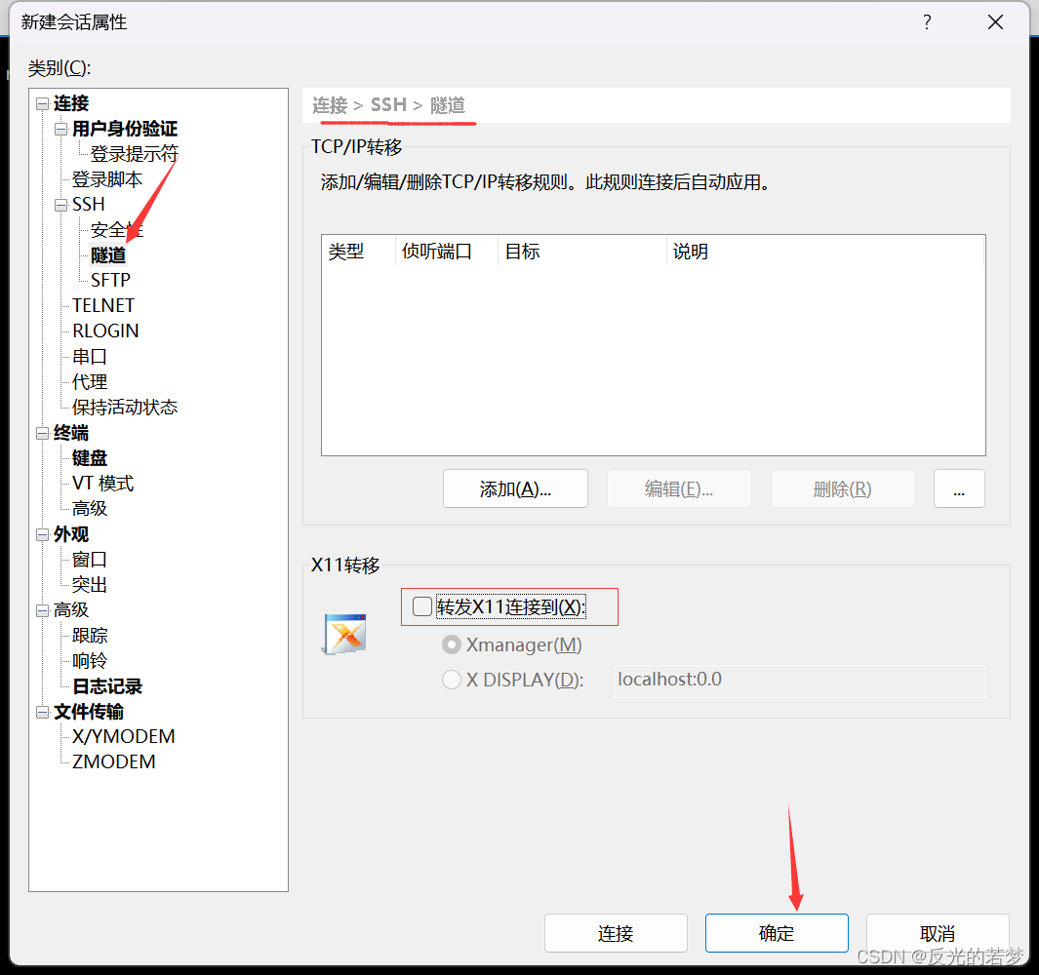This screenshot has width=1039, height=975.
Task: Click the 确定 confirm button
Action: tap(776, 933)
